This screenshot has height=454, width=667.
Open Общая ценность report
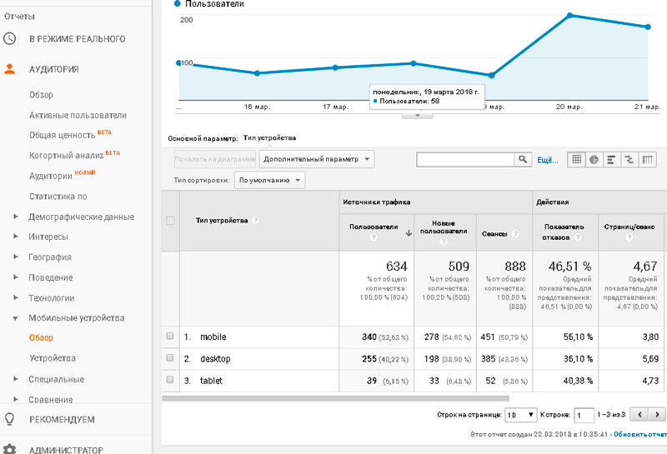tap(62, 135)
